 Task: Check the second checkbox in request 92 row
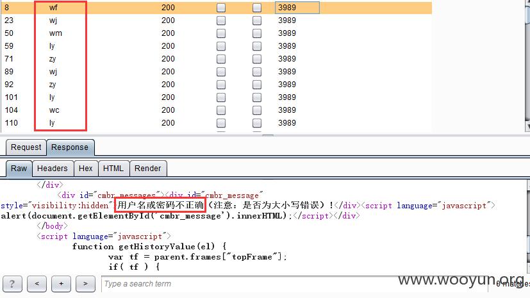(257, 85)
